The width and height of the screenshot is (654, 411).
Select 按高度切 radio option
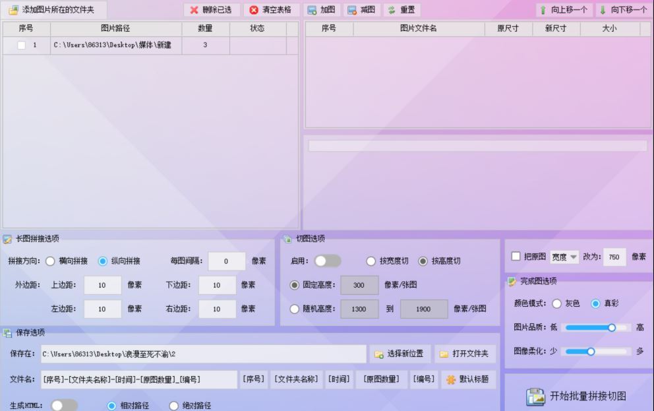tap(423, 261)
